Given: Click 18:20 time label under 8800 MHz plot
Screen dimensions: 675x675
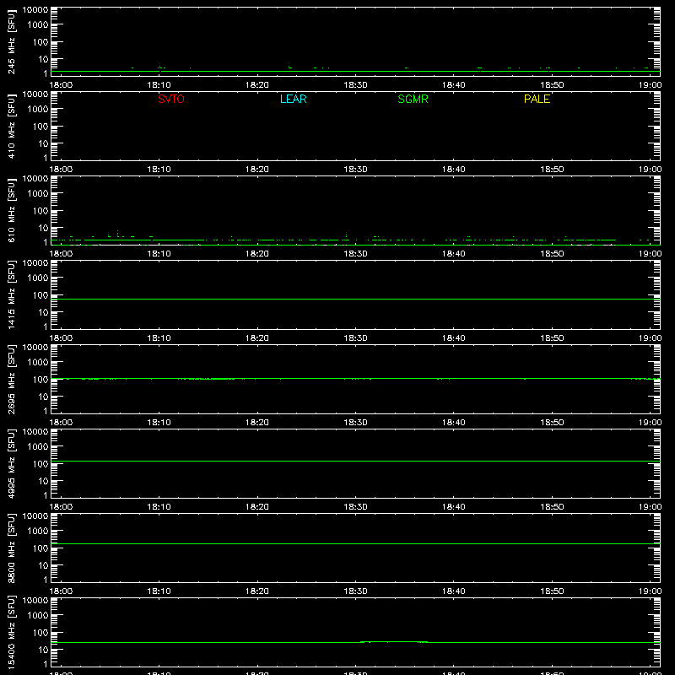Looking at the screenshot, I should coord(257,591).
